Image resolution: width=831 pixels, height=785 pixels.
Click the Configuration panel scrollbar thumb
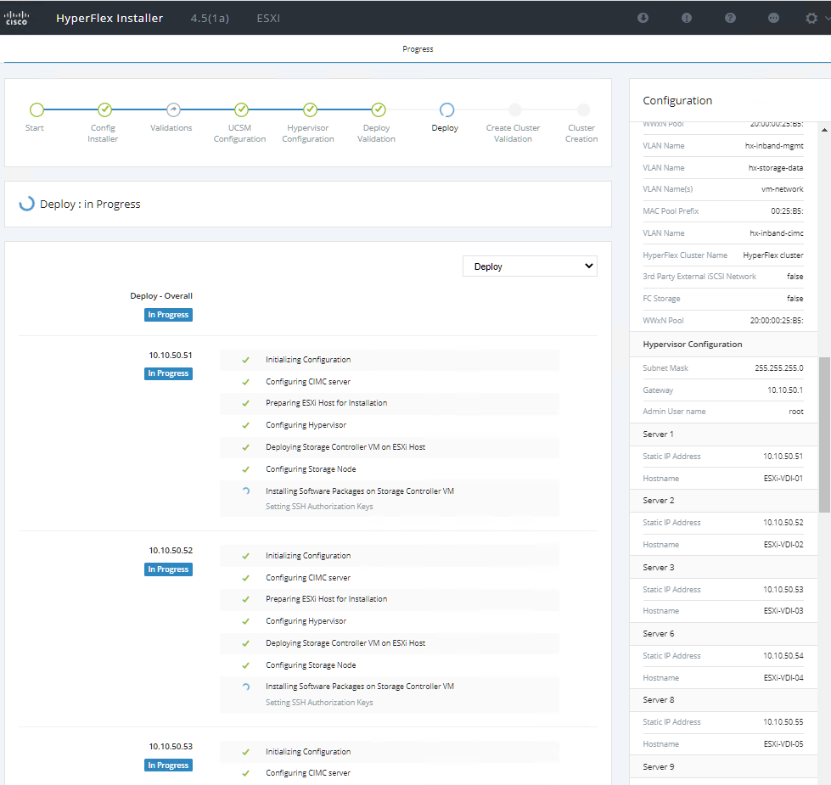tap(824, 435)
